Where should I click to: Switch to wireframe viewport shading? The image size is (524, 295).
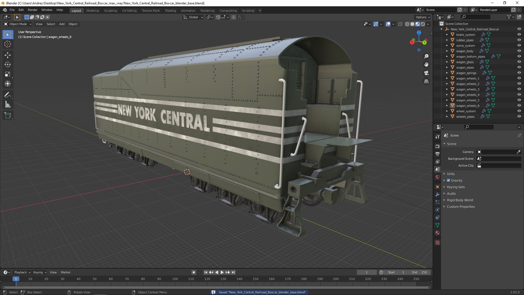[x=407, y=24]
